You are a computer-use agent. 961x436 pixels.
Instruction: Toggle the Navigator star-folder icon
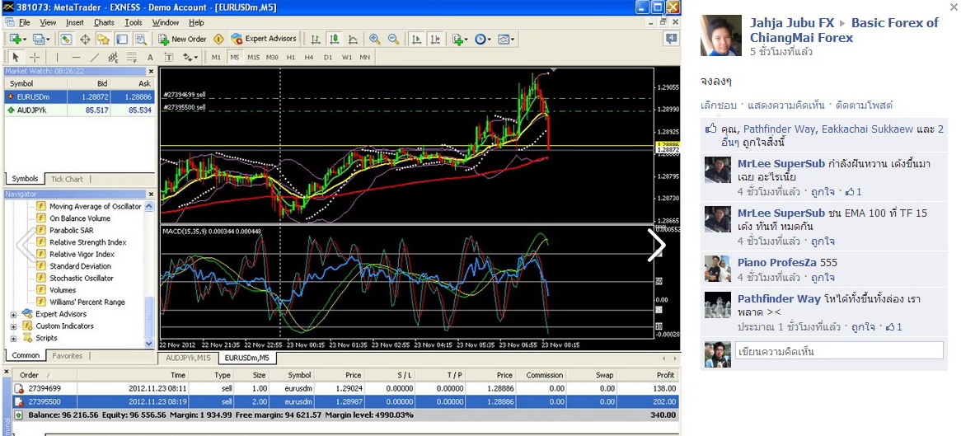[103, 39]
